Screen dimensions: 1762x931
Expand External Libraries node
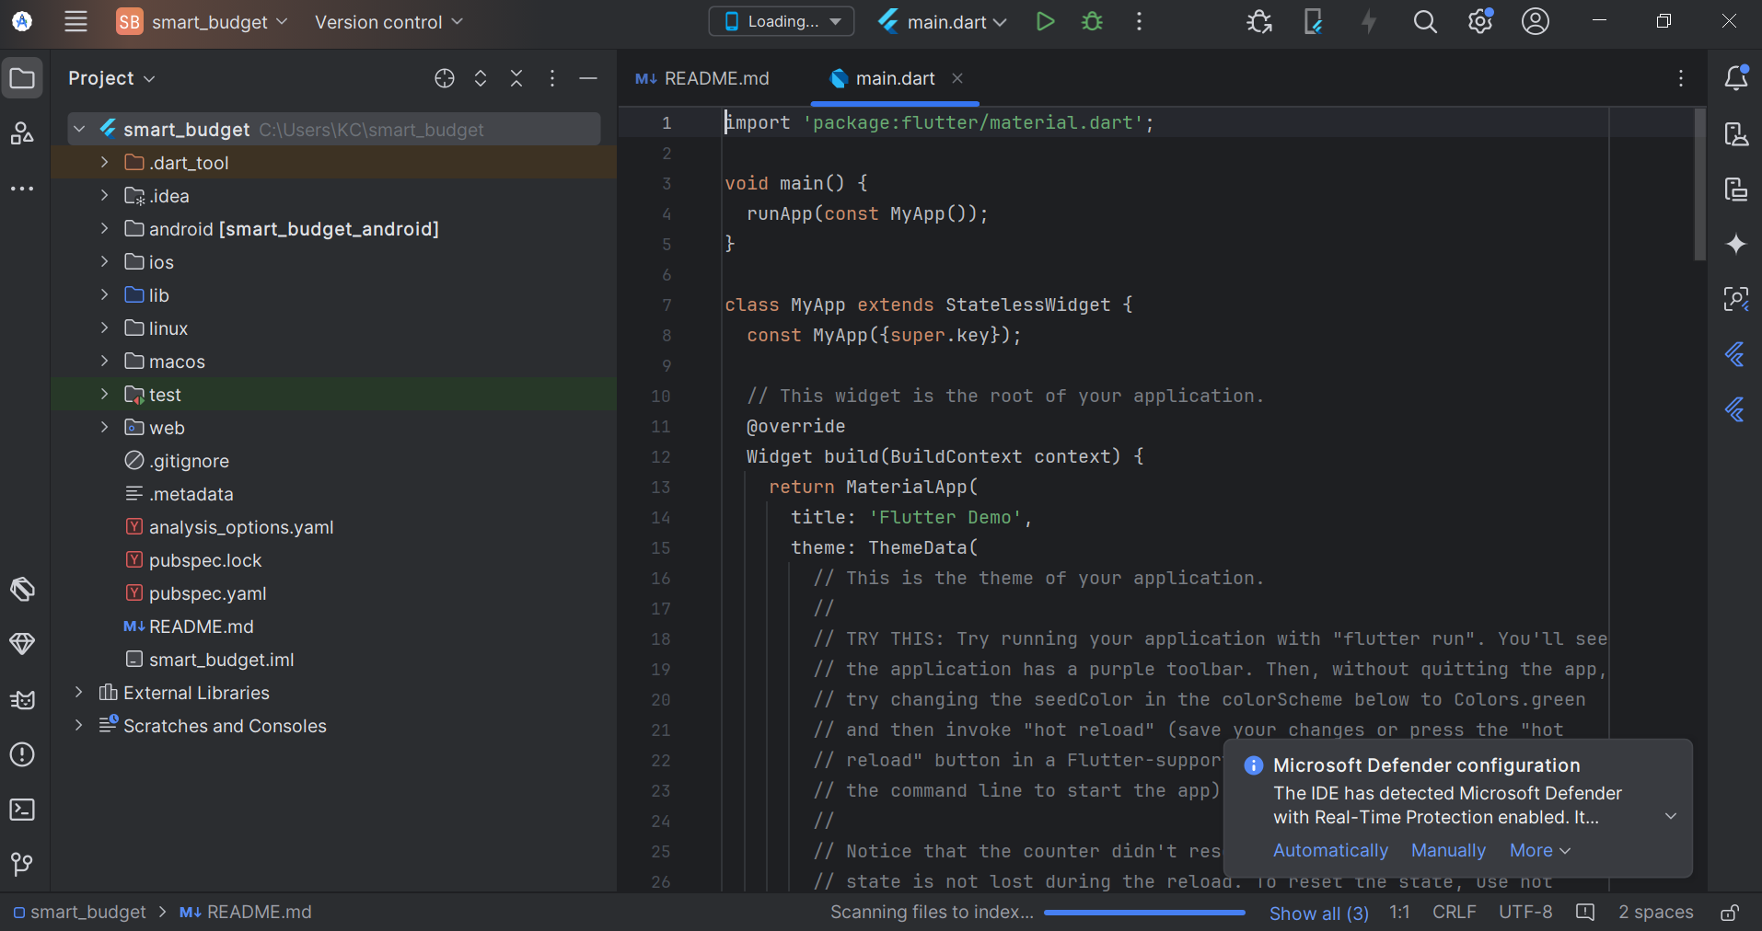click(79, 693)
